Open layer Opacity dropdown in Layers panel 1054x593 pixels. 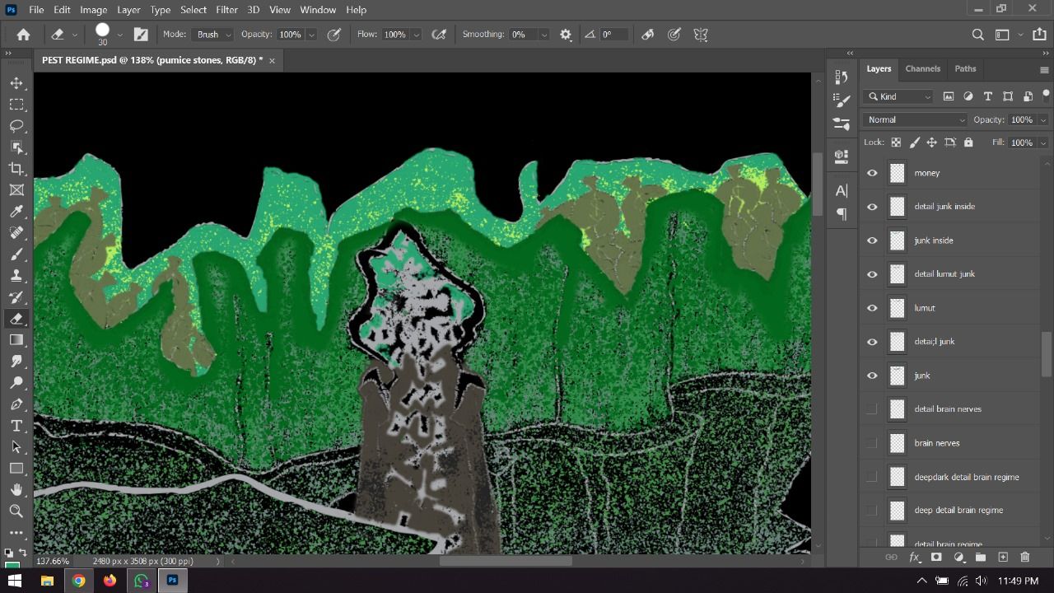pyautogui.click(x=1043, y=119)
